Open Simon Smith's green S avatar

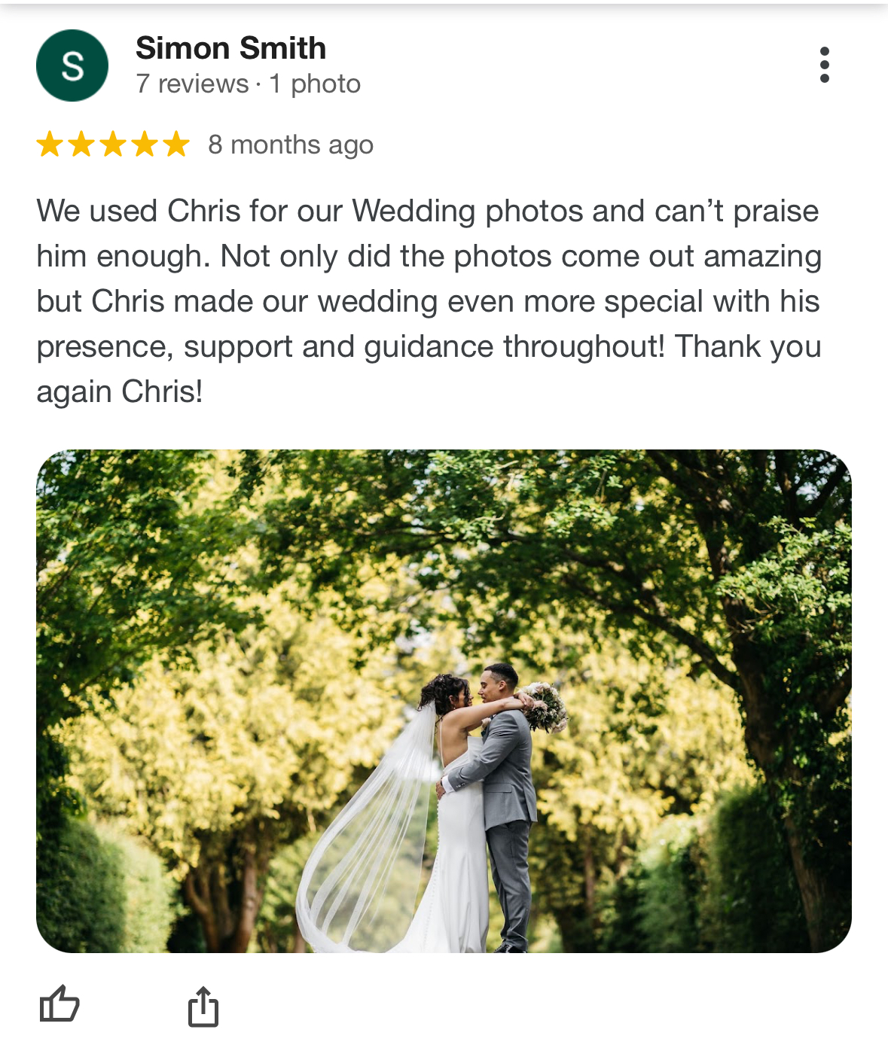click(x=72, y=65)
